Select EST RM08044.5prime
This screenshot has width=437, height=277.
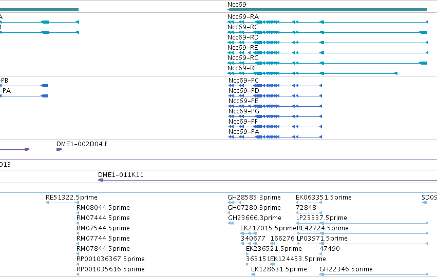[103, 208]
